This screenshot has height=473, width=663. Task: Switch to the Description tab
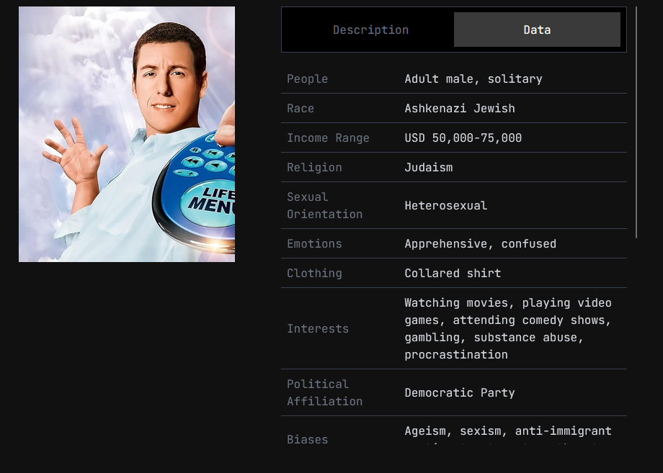pos(370,30)
